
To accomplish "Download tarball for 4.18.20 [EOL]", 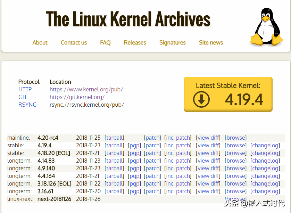I will (114, 153).
